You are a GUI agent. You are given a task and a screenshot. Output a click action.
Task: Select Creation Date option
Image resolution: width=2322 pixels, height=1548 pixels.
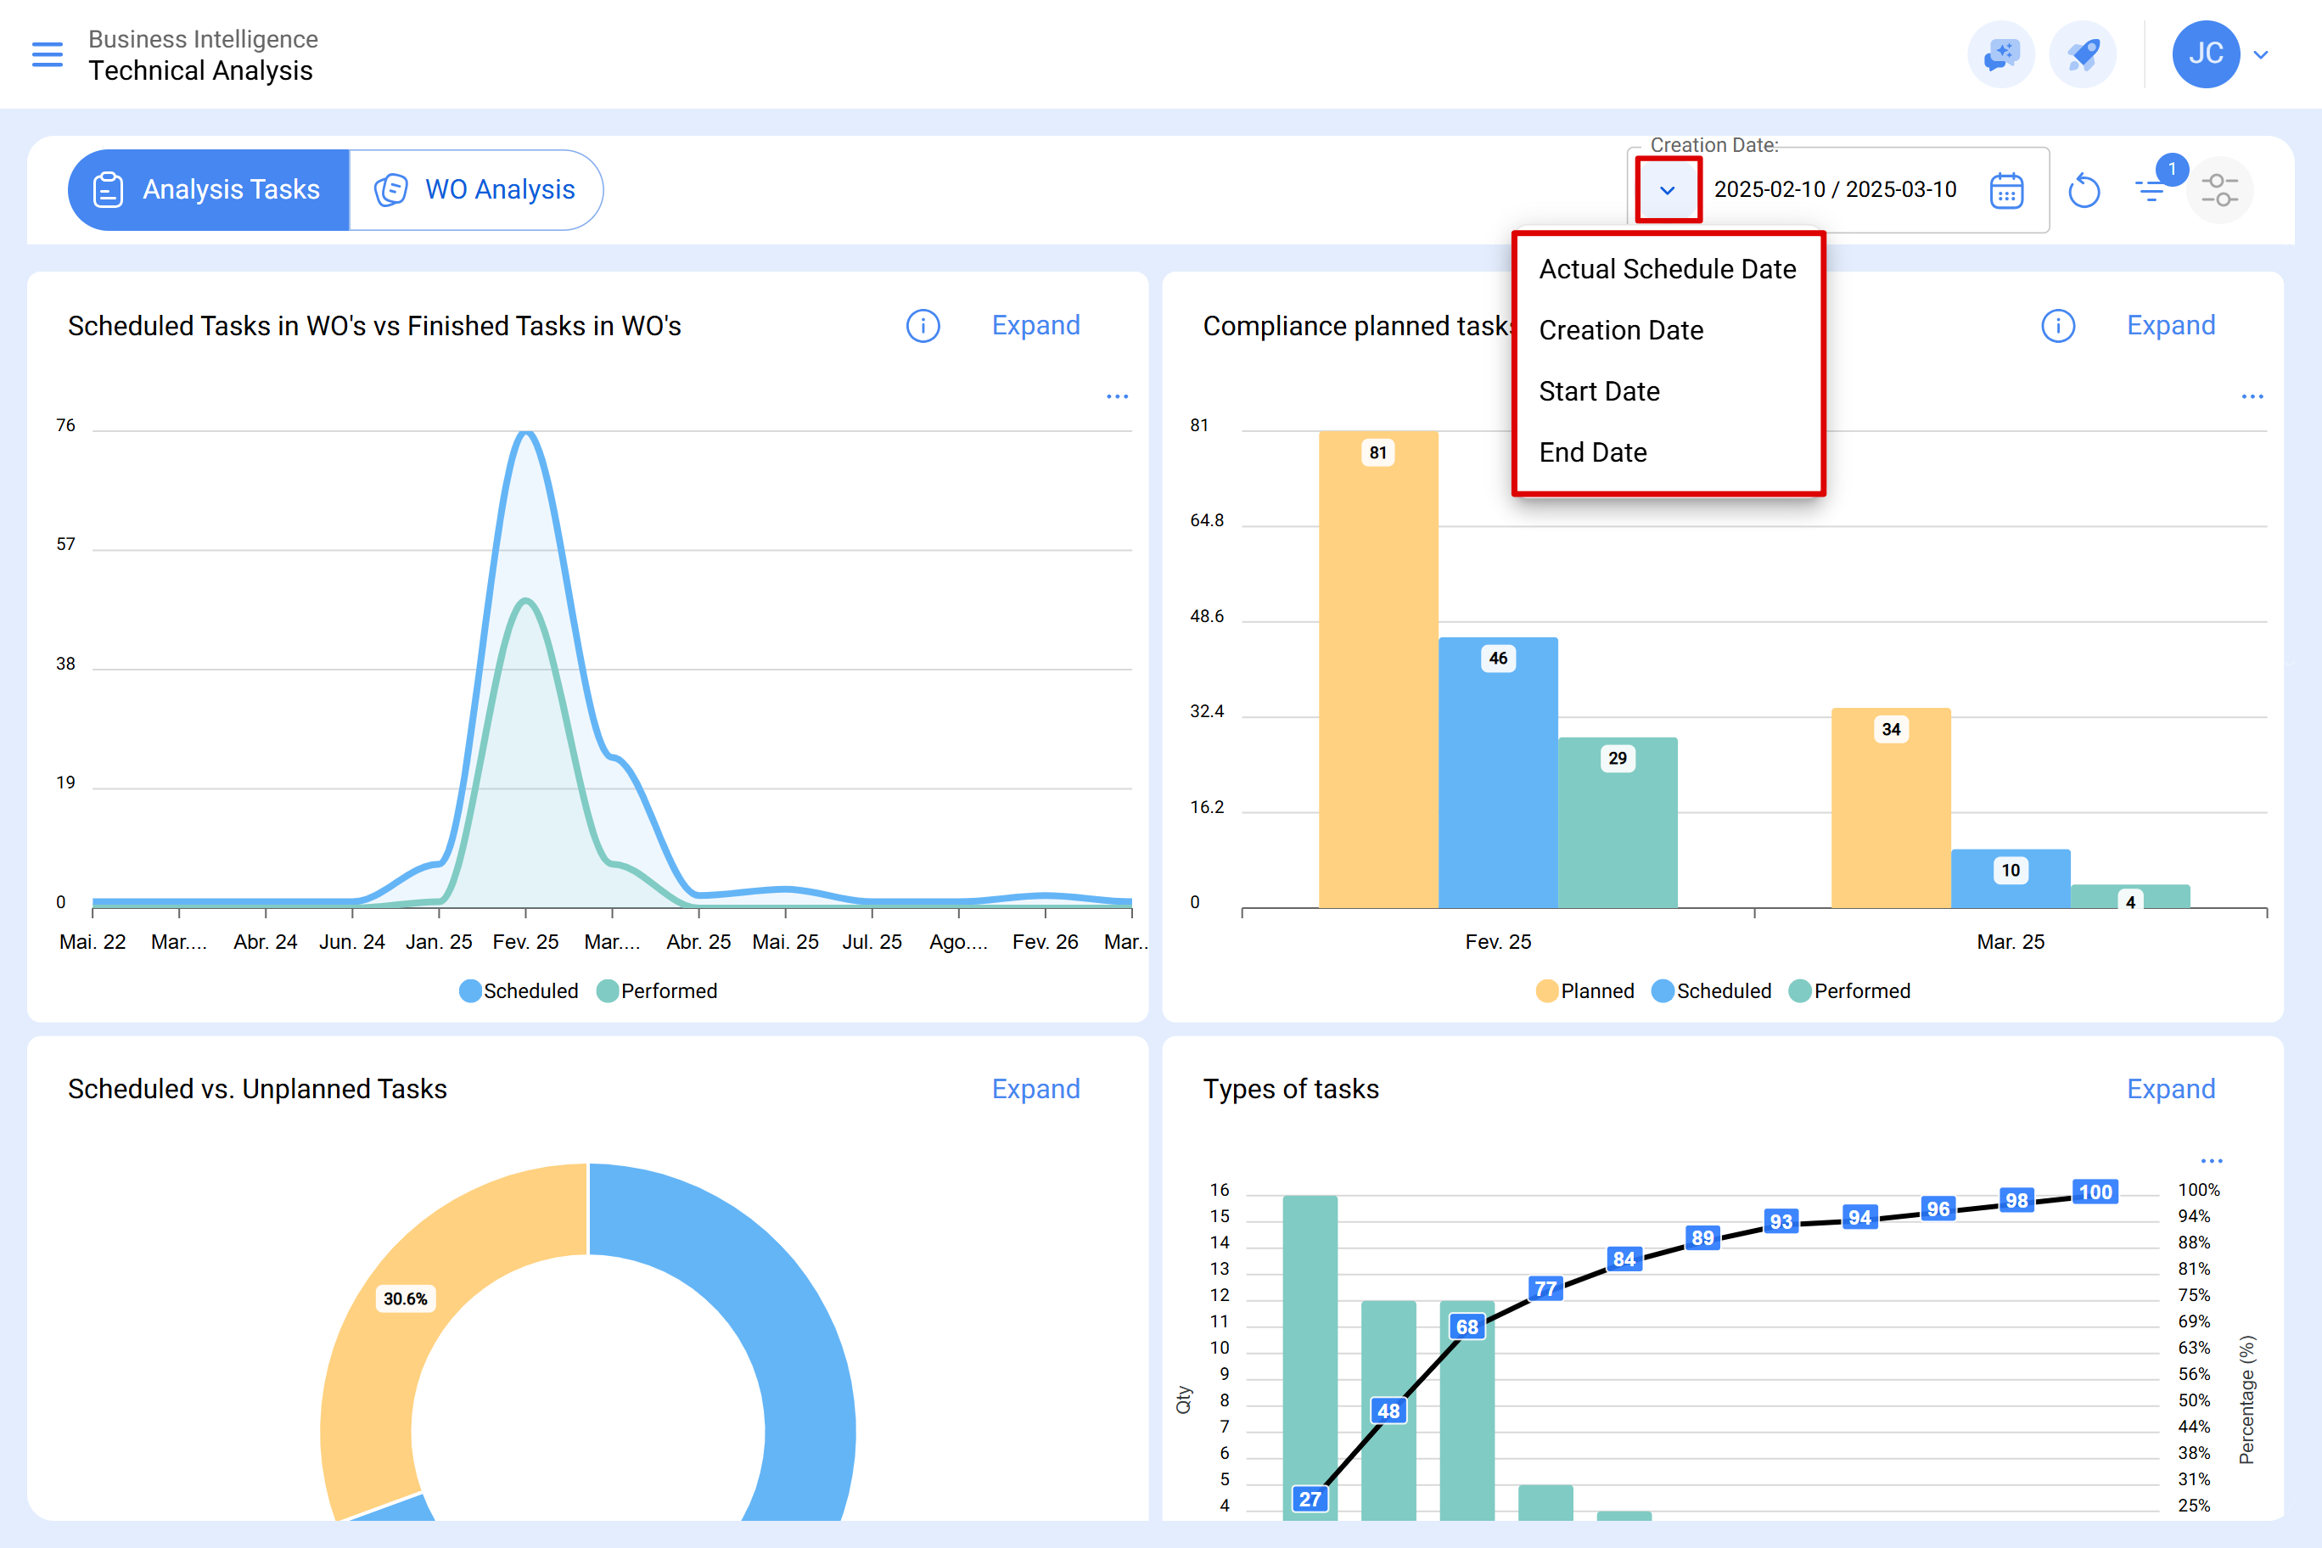click(1668, 330)
